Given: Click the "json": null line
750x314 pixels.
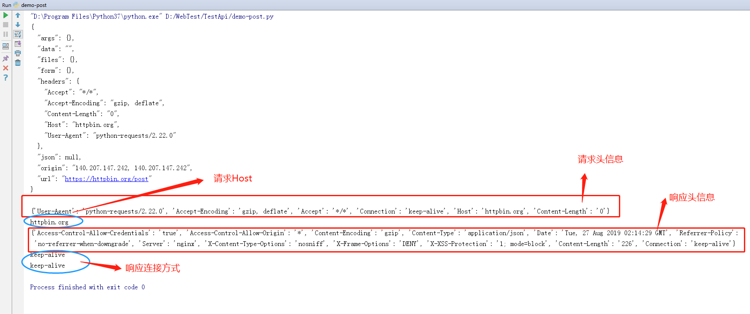Looking at the screenshot, I should (59, 157).
